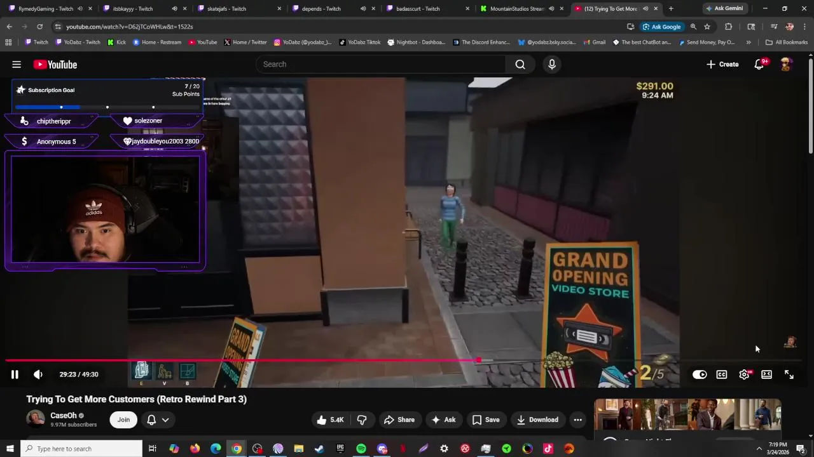This screenshot has width=814, height=457.
Task: Open the browser extensions puzzle icon
Action: point(729,27)
